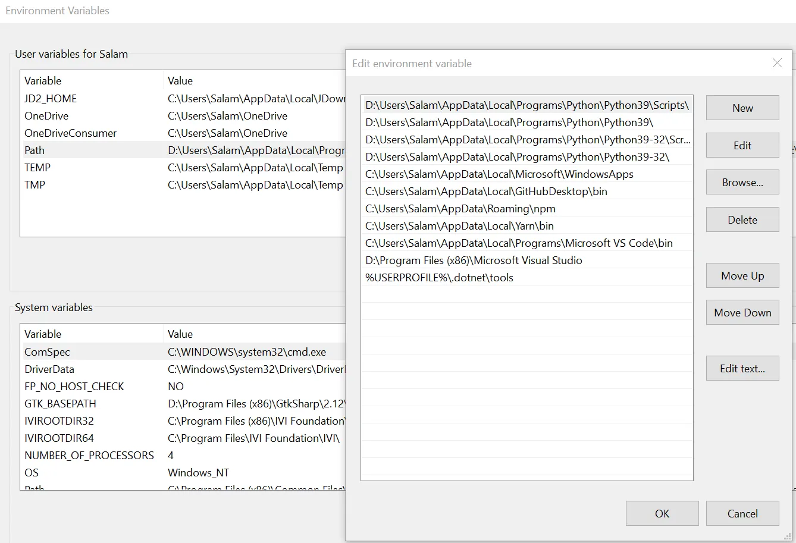Click Move Down to lower the entry
The height and width of the screenshot is (543, 796).
coord(742,313)
